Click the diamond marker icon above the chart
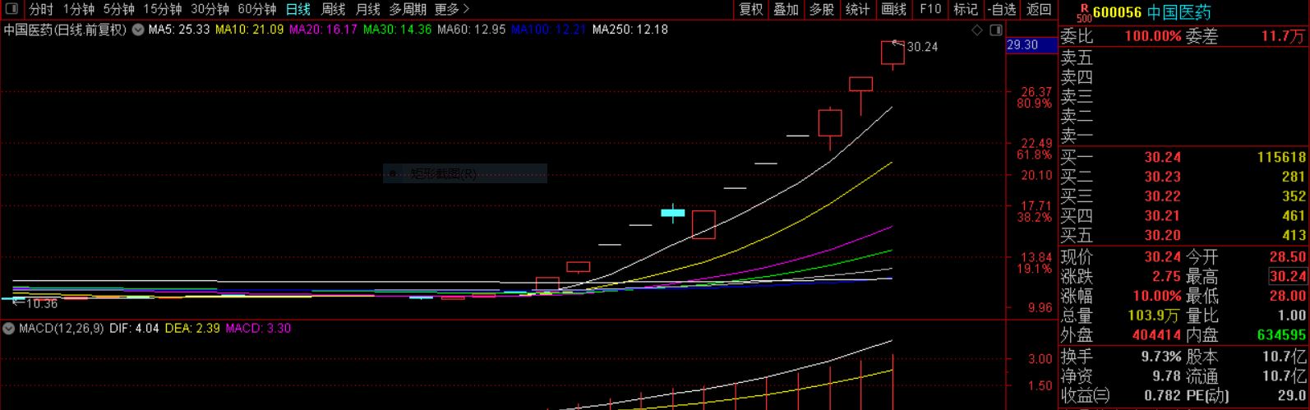 (x=977, y=30)
